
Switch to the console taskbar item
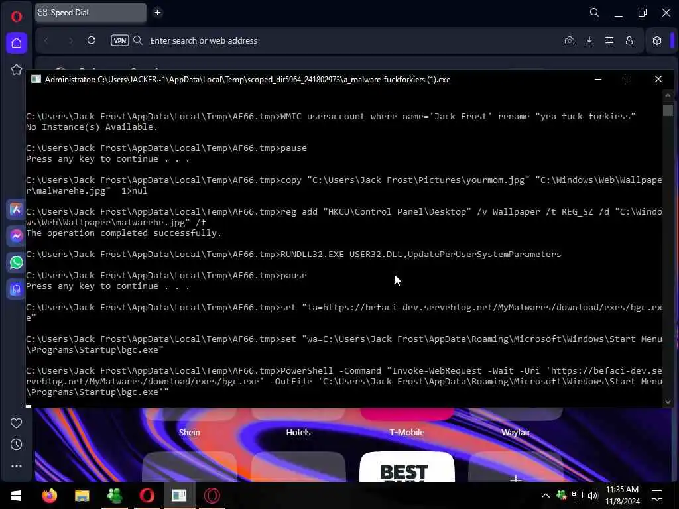click(x=179, y=496)
